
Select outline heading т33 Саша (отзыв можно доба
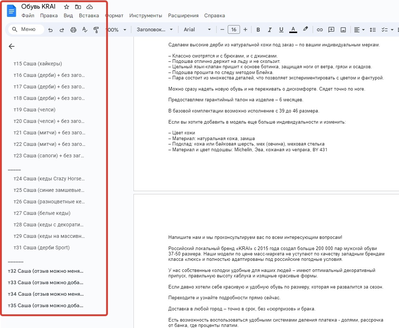coord(46,282)
